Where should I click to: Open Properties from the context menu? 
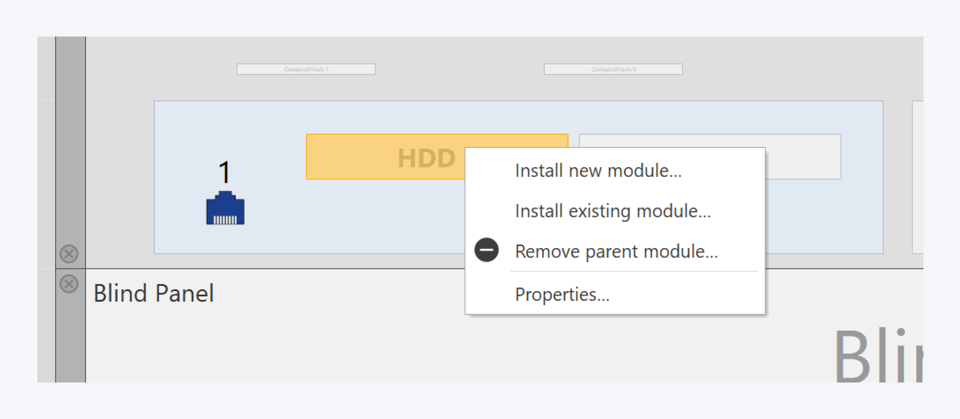(562, 294)
